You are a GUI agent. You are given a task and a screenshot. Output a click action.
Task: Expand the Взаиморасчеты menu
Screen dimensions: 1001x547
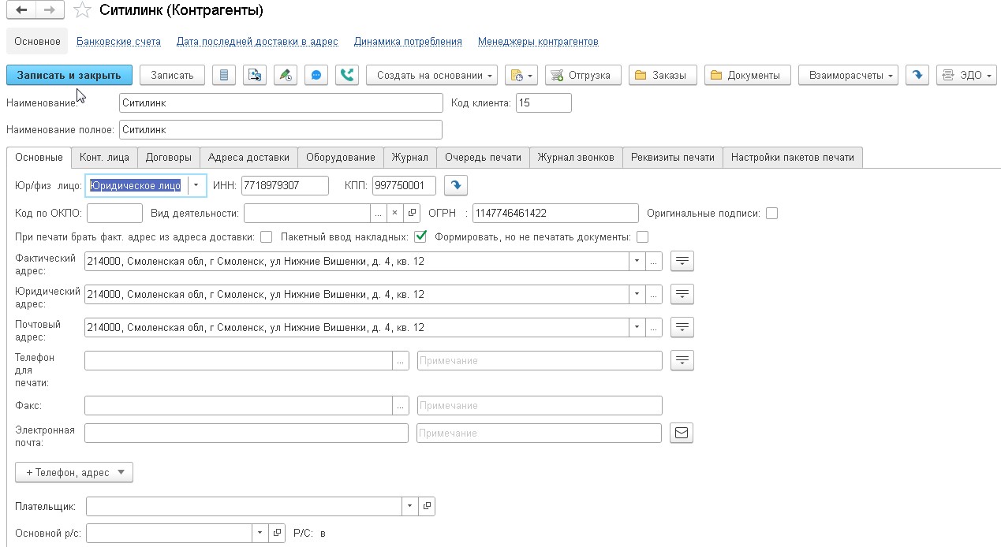click(x=848, y=75)
